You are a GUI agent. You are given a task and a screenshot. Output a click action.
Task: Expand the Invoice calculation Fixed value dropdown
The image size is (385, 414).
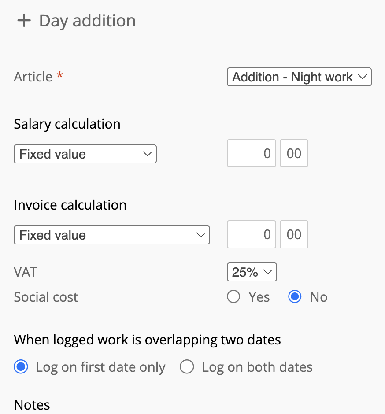point(112,235)
